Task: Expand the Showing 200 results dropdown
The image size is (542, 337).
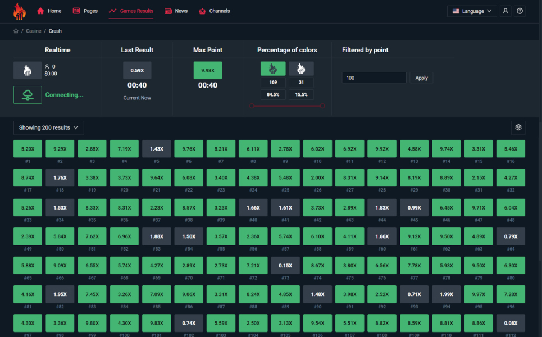Action: click(x=49, y=127)
